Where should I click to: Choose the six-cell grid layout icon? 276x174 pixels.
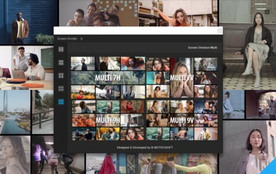61,88
